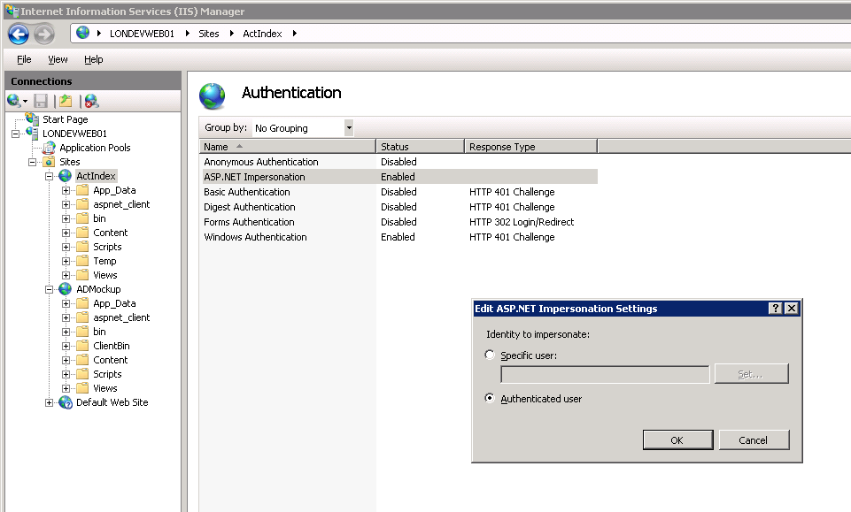Select the ASP.NET Impersonation row
This screenshot has height=512, width=851.
(398, 177)
